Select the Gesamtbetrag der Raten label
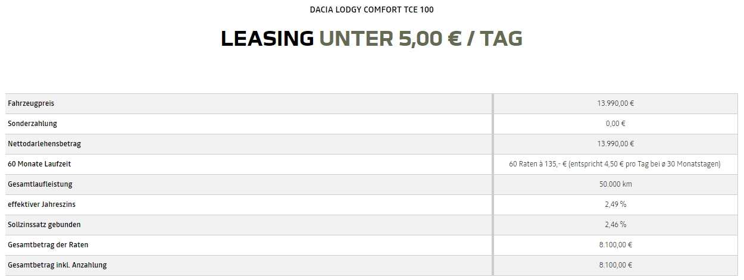Image resolution: width=744 pixels, height=280 pixels. pos(48,245)
